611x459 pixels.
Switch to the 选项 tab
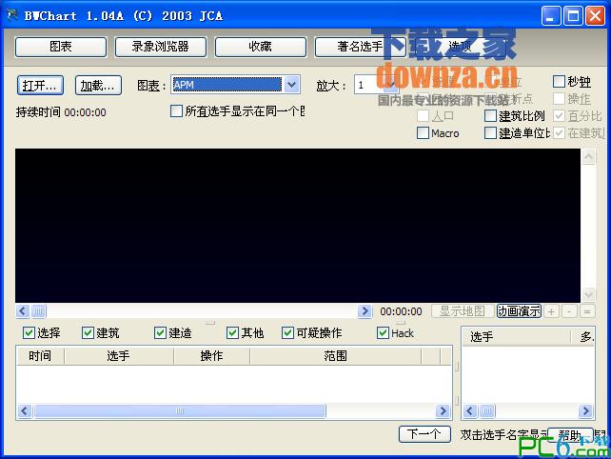pos(460,47)
